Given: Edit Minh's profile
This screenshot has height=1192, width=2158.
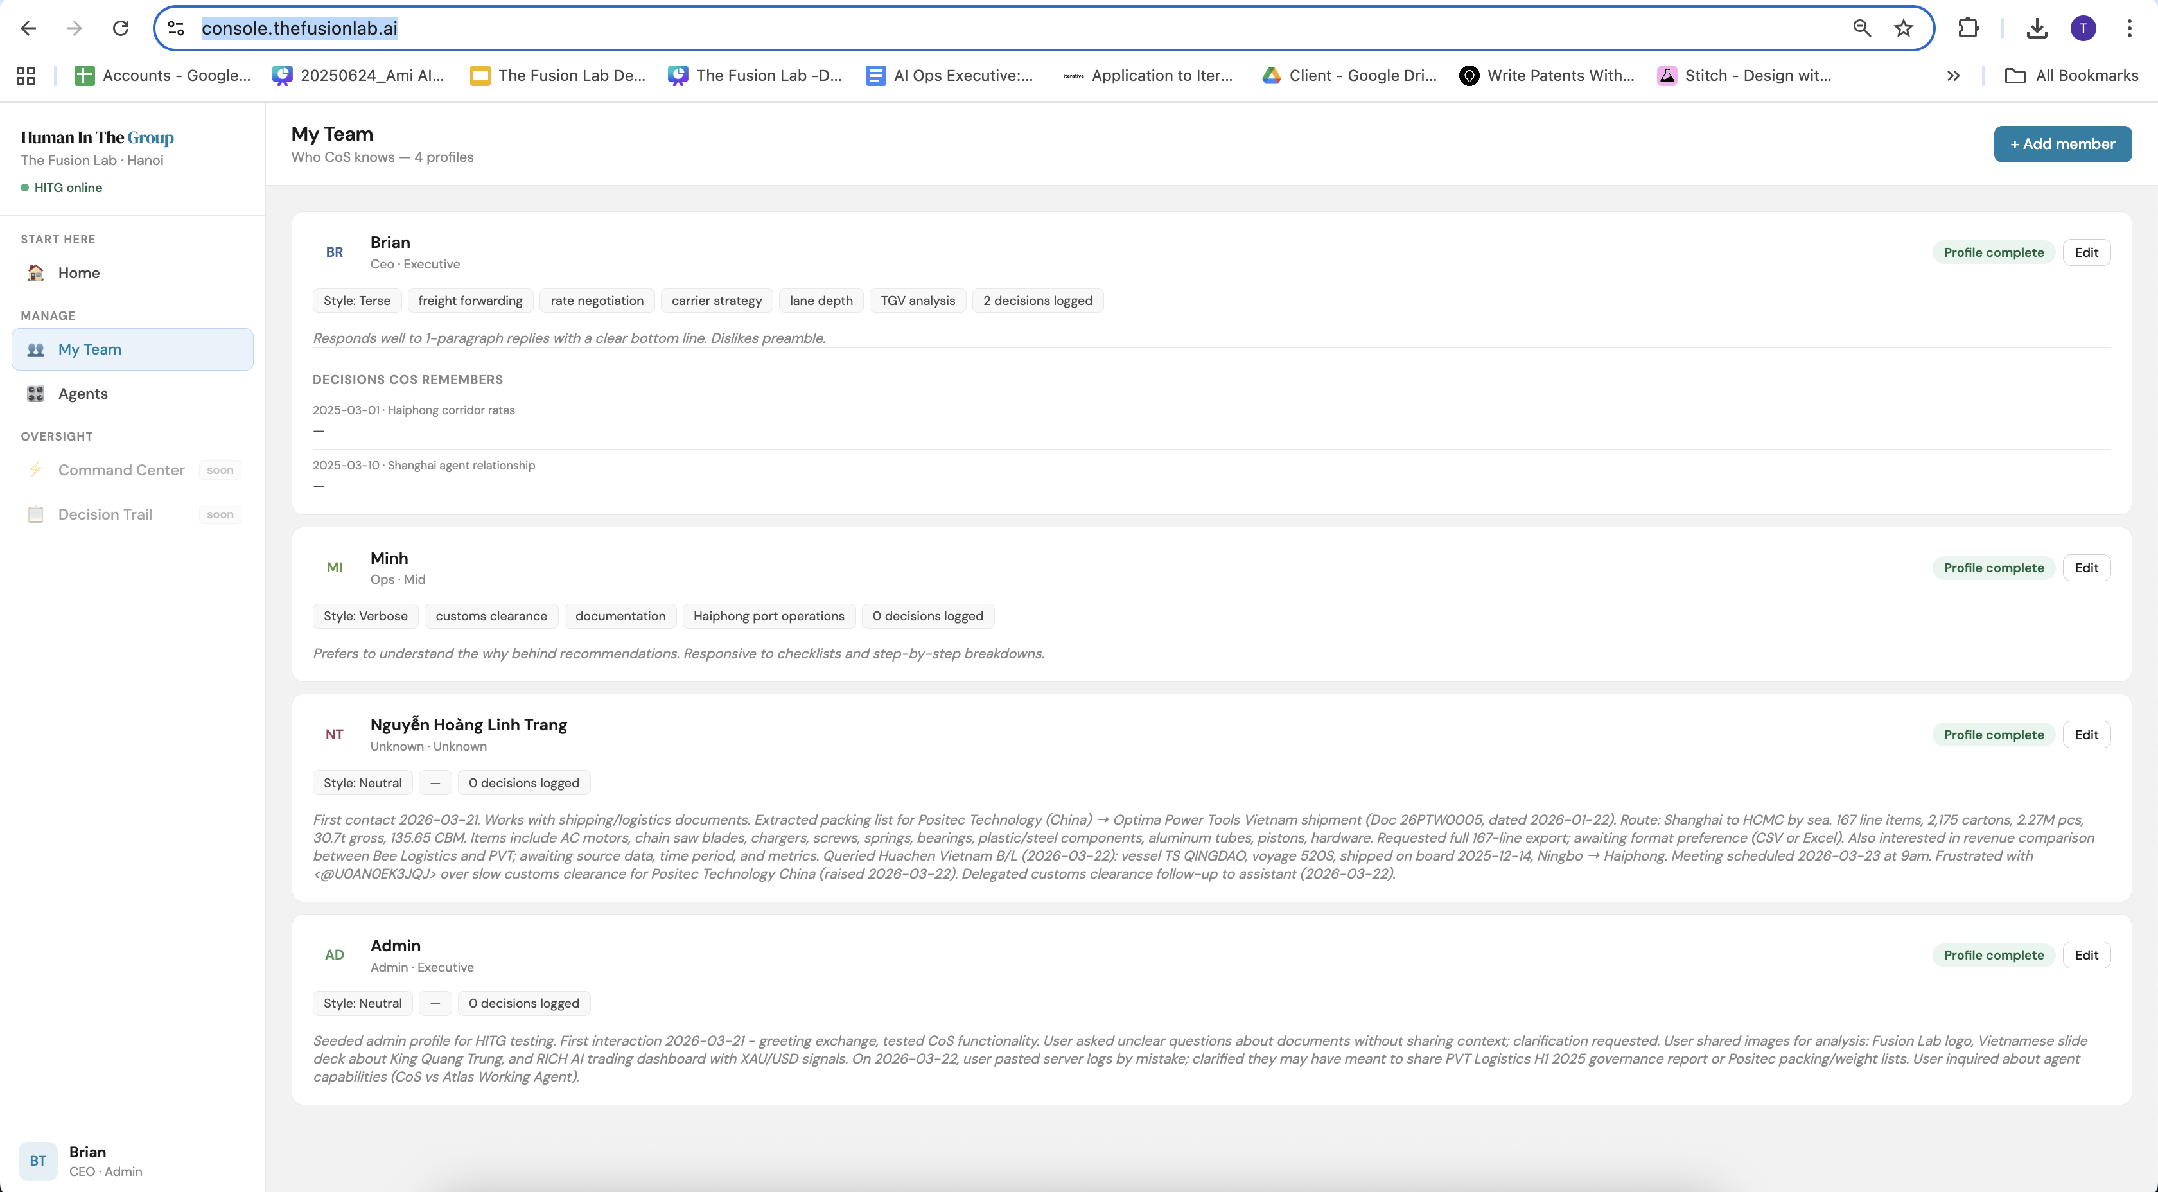Looking at the screenshot, I should point(2086,567).
